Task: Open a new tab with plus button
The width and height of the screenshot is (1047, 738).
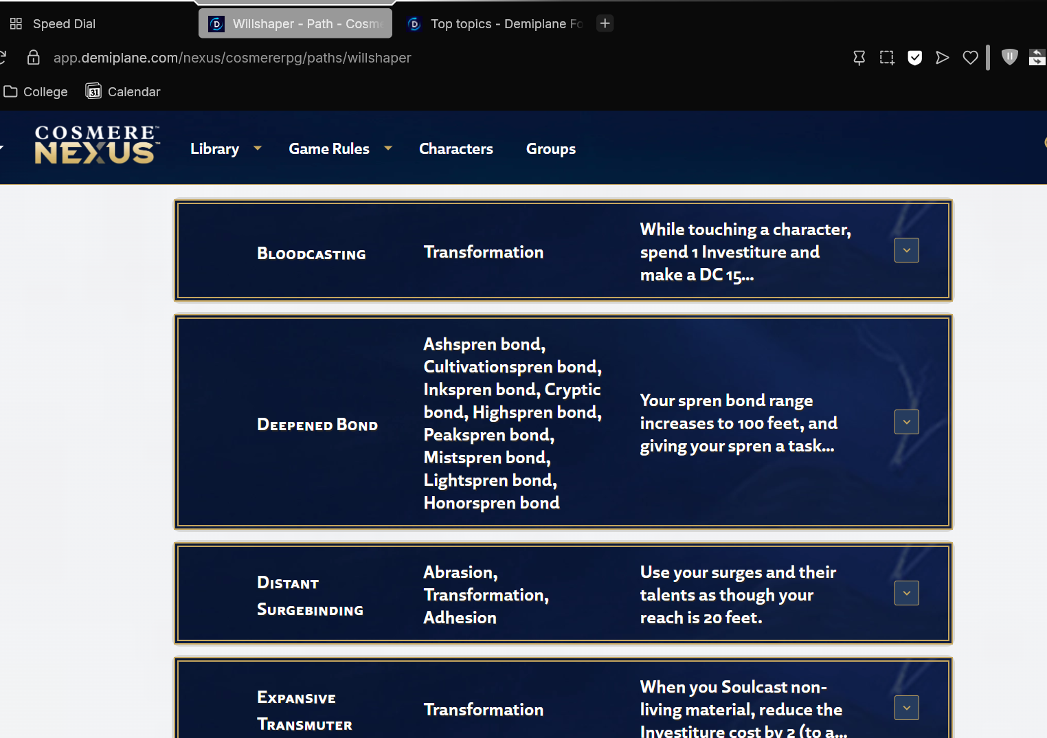Action: [x=605, y=23]
